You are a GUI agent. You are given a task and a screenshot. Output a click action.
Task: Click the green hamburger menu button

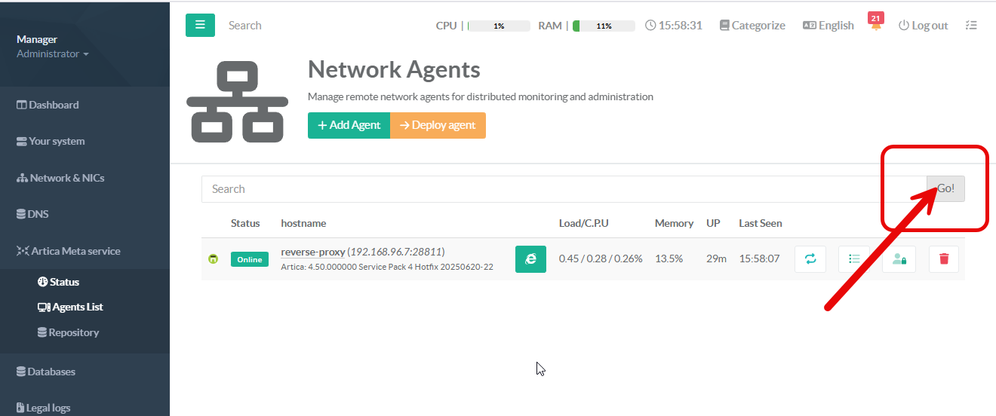pos(200,25)
